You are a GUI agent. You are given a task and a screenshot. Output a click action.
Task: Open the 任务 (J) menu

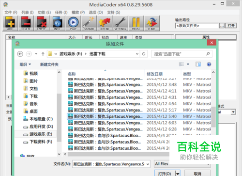tap(61, 12)
